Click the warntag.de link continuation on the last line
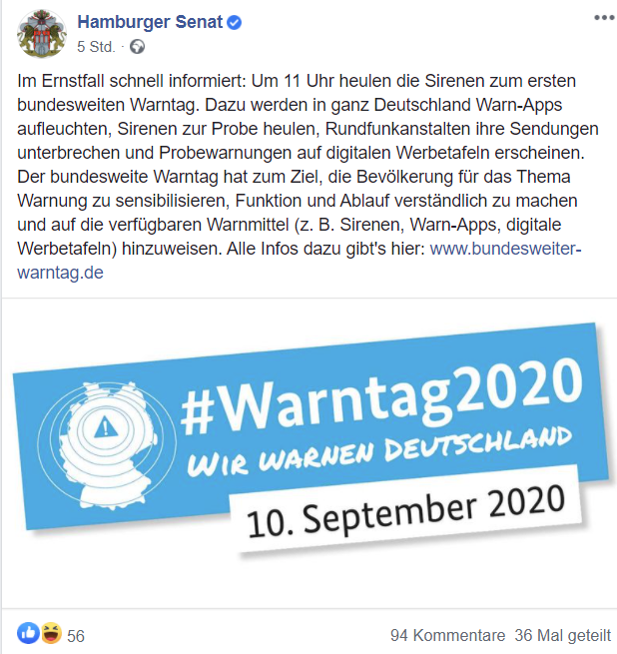The width and height of the screenshot is (617, 654). click(60, 273)
